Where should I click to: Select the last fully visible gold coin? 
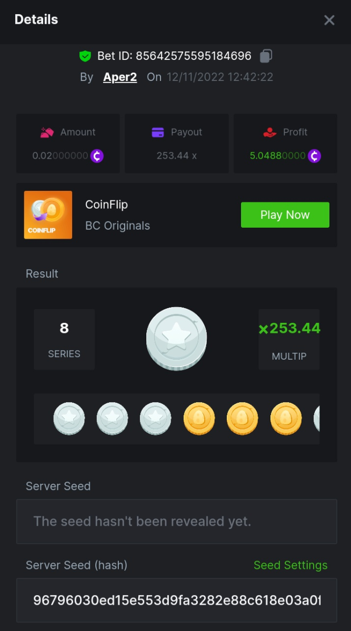[x=286, y=419]
